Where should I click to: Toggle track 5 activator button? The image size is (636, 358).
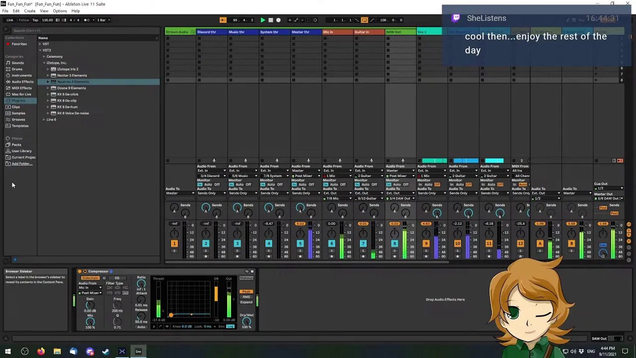click(x=300, y=244)
